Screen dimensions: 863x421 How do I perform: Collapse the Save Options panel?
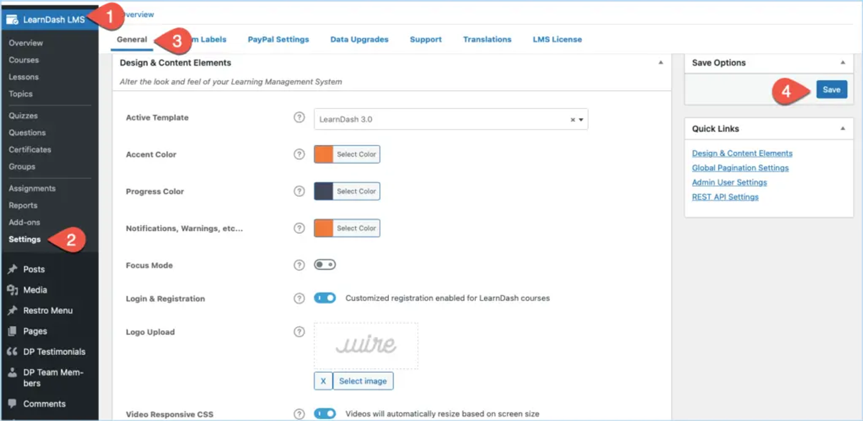click(843, 63)
